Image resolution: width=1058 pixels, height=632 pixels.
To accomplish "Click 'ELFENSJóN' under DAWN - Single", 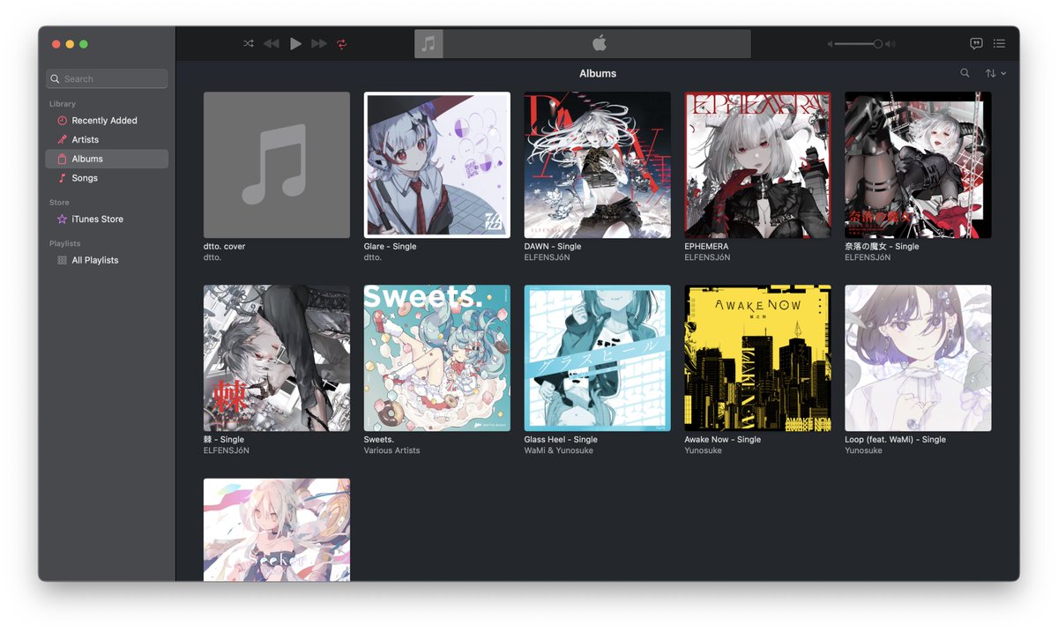I will [x=548, y=257].
